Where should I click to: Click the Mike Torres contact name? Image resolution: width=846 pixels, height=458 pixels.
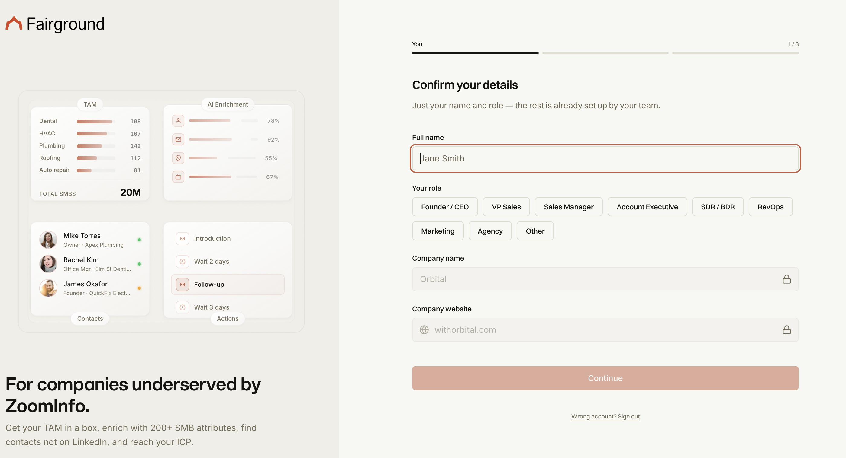coord(82,236)
